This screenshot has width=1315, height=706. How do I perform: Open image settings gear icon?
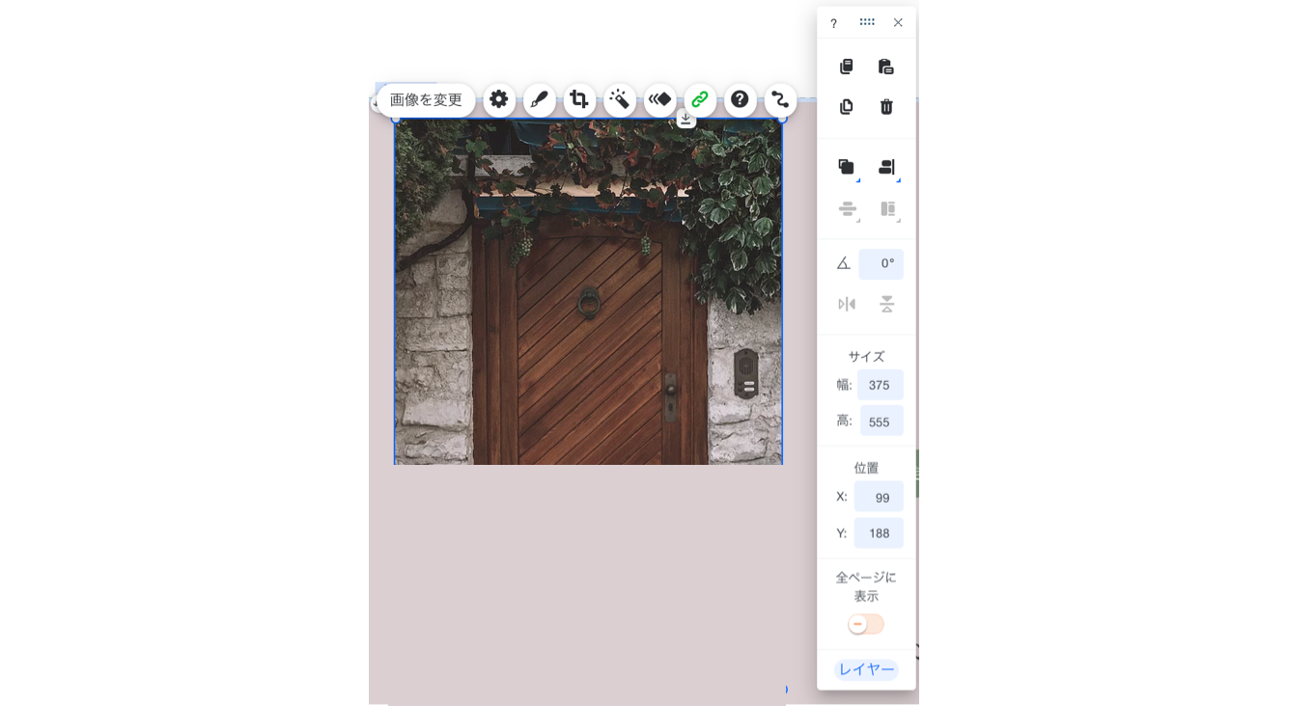pyautogui.click(x=499, y=99)
